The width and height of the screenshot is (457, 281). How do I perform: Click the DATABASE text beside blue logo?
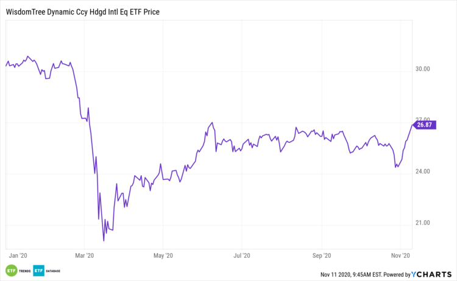[52, 270]
